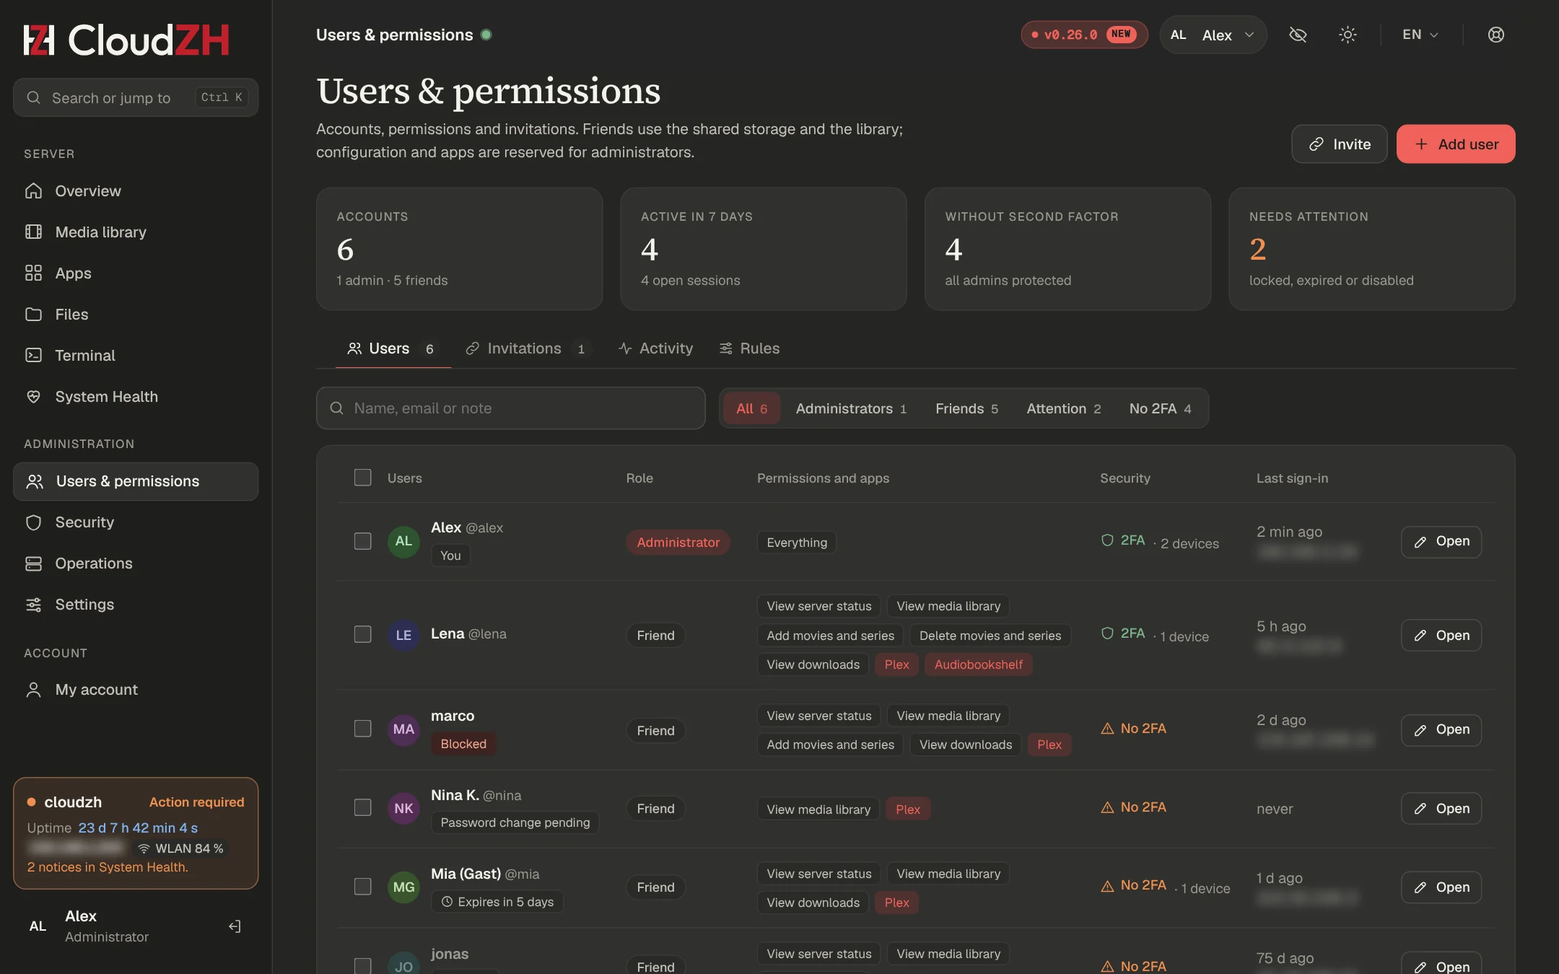Open the help lifebuoy icon
Image resolution: width=1559 pixels, height=974 pixels.
(1496, 35)
